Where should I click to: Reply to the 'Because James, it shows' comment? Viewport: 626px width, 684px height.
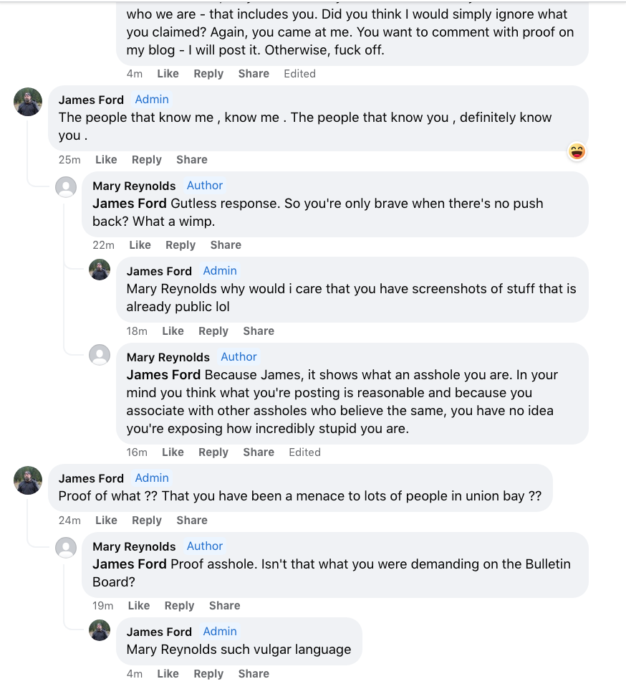213,452
